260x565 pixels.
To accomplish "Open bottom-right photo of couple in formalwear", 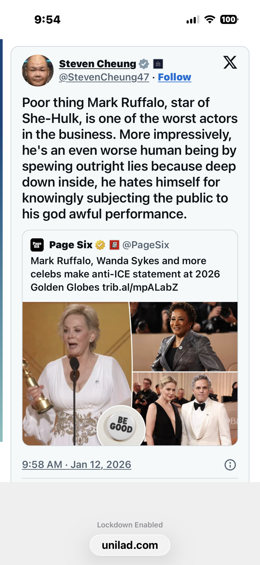I will [x=185, y=408].
